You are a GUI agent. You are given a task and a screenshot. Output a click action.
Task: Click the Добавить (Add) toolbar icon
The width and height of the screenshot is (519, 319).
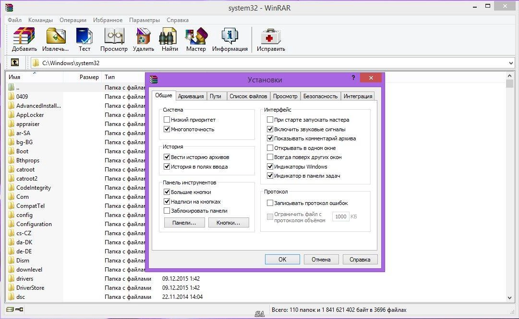click(24, 35)
